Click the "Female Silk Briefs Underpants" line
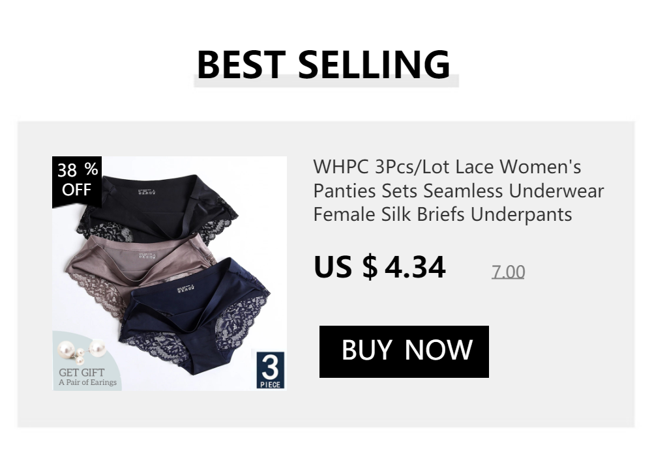This screenshot has height=456, width=652. pyautogui.click(x=443, y=215)
